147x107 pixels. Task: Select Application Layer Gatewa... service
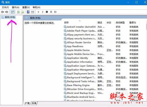pyautogui.click(x=81, y=66)
